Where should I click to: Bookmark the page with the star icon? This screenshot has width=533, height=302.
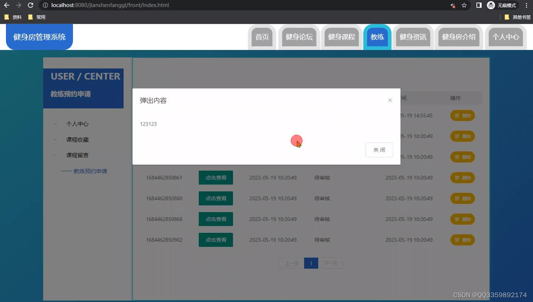464,5
